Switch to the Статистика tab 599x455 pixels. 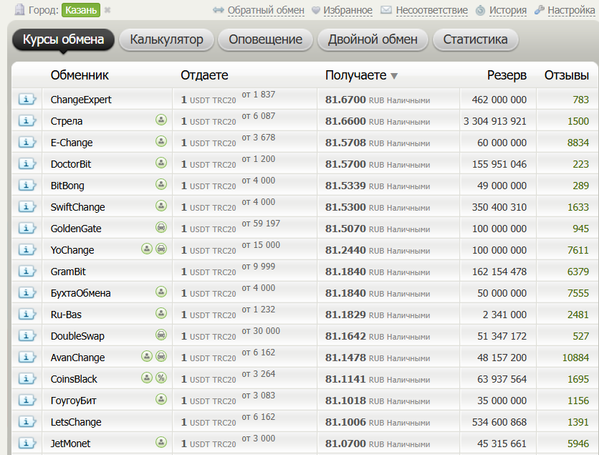tap(475, 39)
